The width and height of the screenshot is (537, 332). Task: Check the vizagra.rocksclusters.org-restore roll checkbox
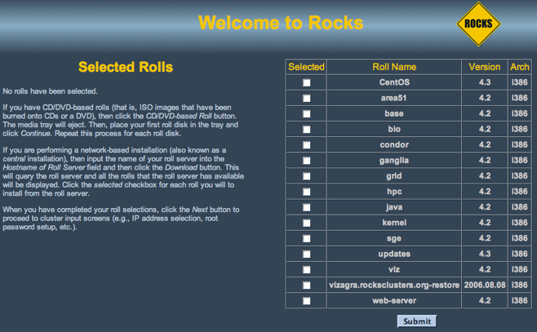pos(307,285)
